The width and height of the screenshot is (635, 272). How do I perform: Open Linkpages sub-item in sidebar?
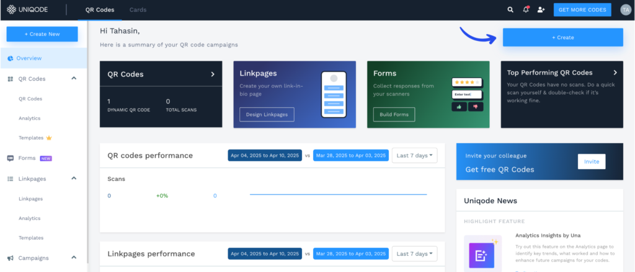point(30,199)
